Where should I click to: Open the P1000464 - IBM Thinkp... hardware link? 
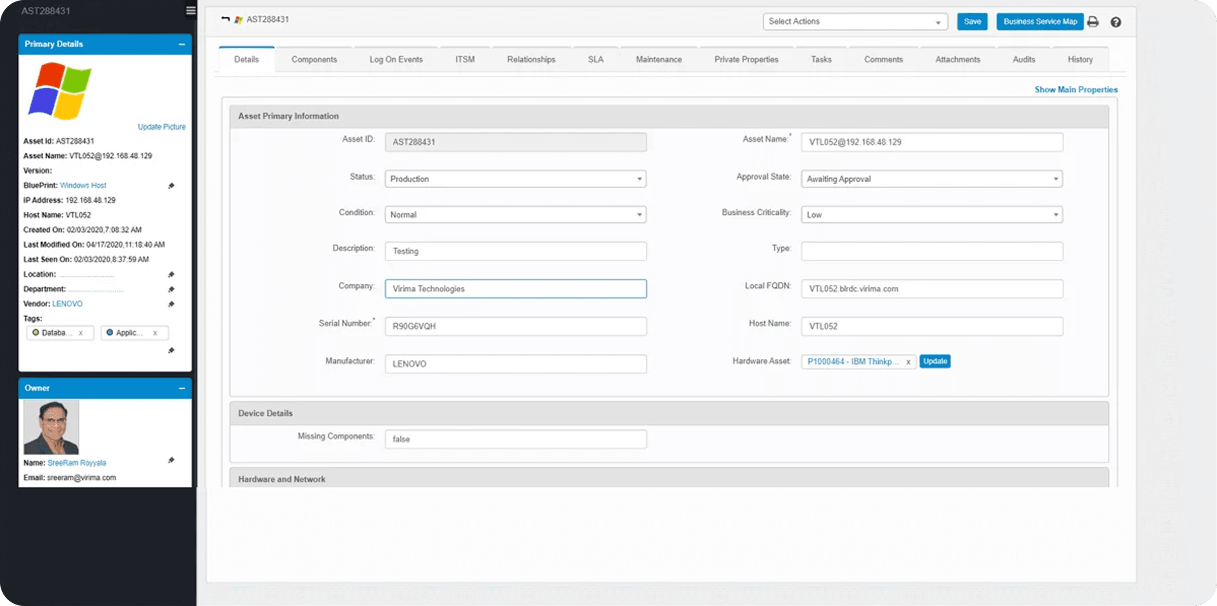tap(853, 361)
